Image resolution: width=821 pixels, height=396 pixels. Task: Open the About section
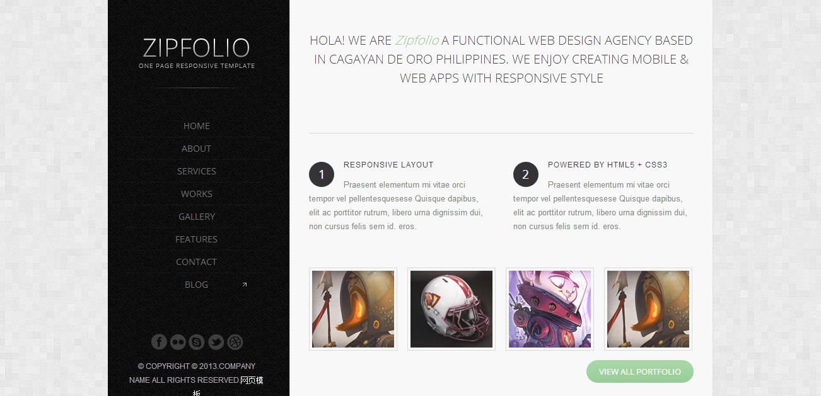coord(197,149)
